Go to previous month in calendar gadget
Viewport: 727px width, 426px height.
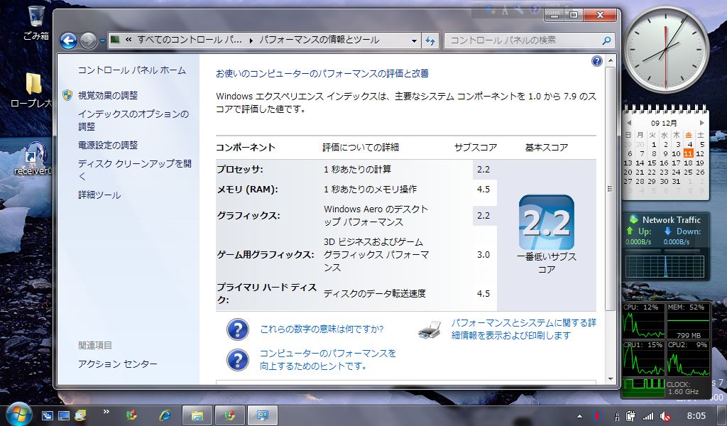(629, 124)
